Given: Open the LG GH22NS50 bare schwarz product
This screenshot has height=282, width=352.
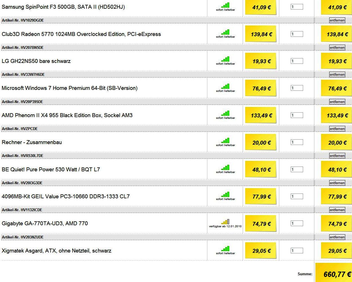Looking at the screenshot, I should (36, 61).
